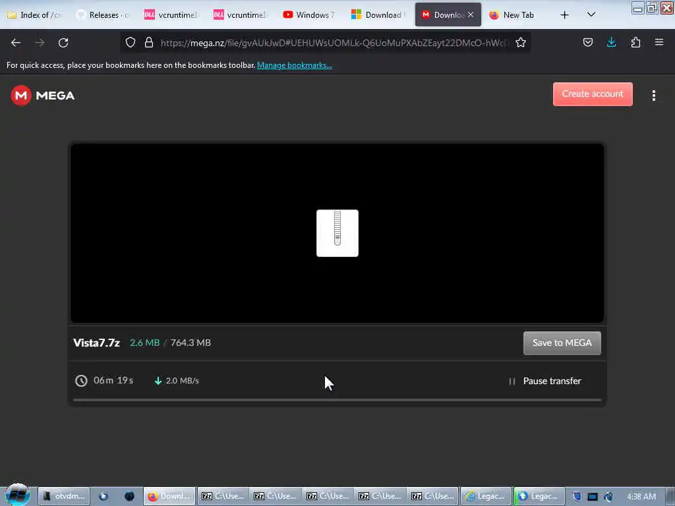This screenshot has height=506, width=675.
Task: Click Save to MEGA button
Action: [562, 343]
